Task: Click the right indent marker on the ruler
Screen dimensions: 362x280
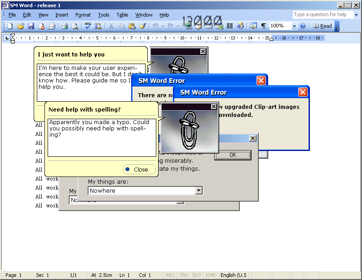Action: [271, 39]
